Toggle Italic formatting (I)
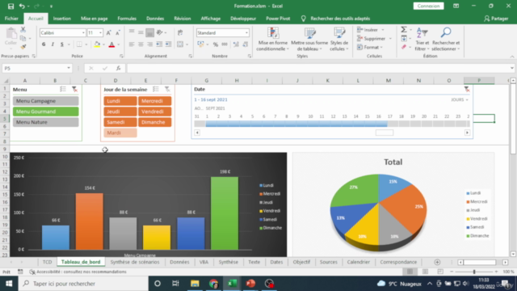The image size is (517, 291). pos(53,44)
